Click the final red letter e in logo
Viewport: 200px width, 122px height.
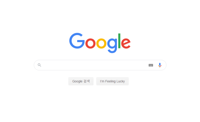[126, 43]
